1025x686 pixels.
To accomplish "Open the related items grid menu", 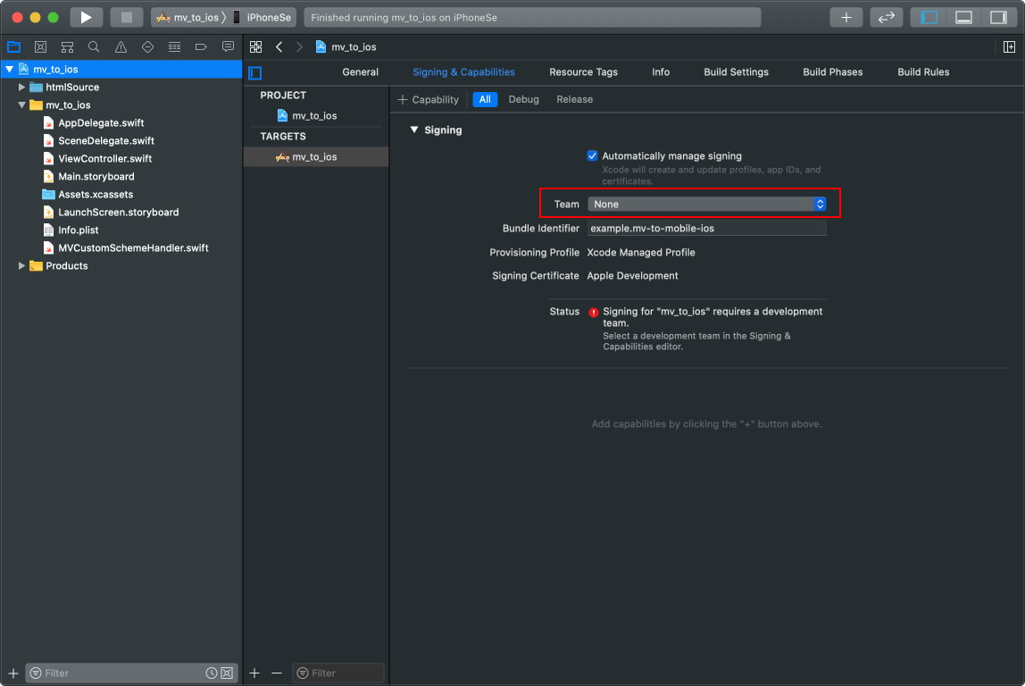I will 255,47.
